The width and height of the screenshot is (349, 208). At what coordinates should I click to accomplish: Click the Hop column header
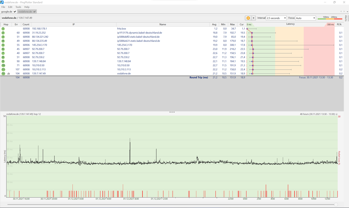pyautogui.click(x=6, y=24)
